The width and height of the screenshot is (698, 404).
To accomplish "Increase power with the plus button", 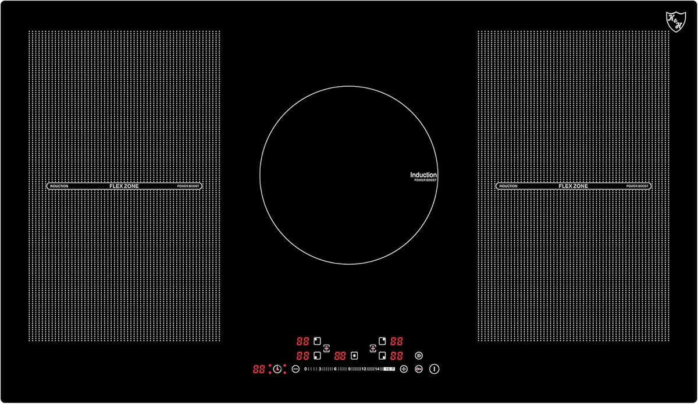I will tap(404, 369).
